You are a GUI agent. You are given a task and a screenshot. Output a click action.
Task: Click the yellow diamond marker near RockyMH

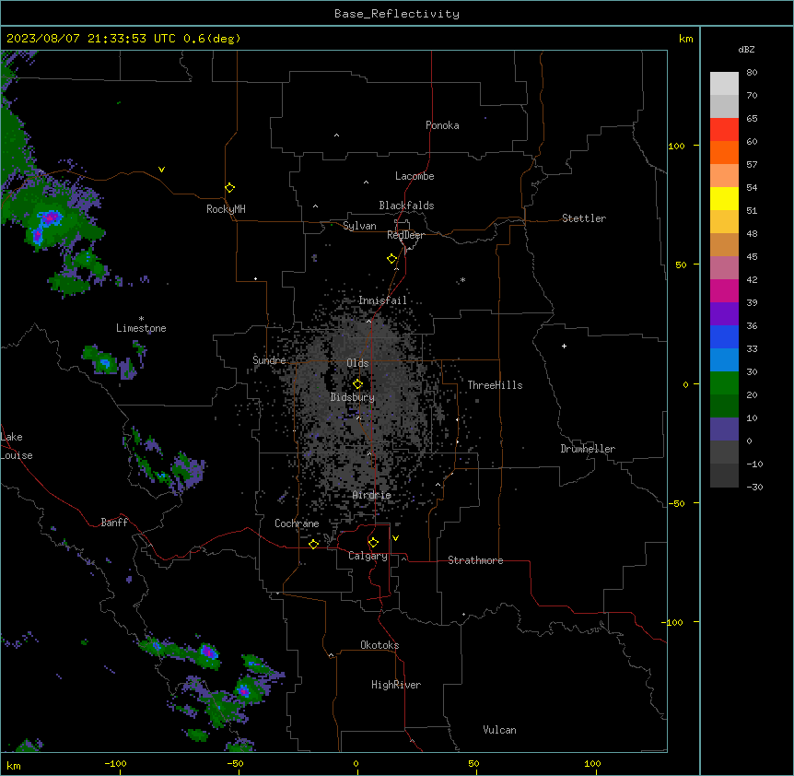click(x=230, y=188)
